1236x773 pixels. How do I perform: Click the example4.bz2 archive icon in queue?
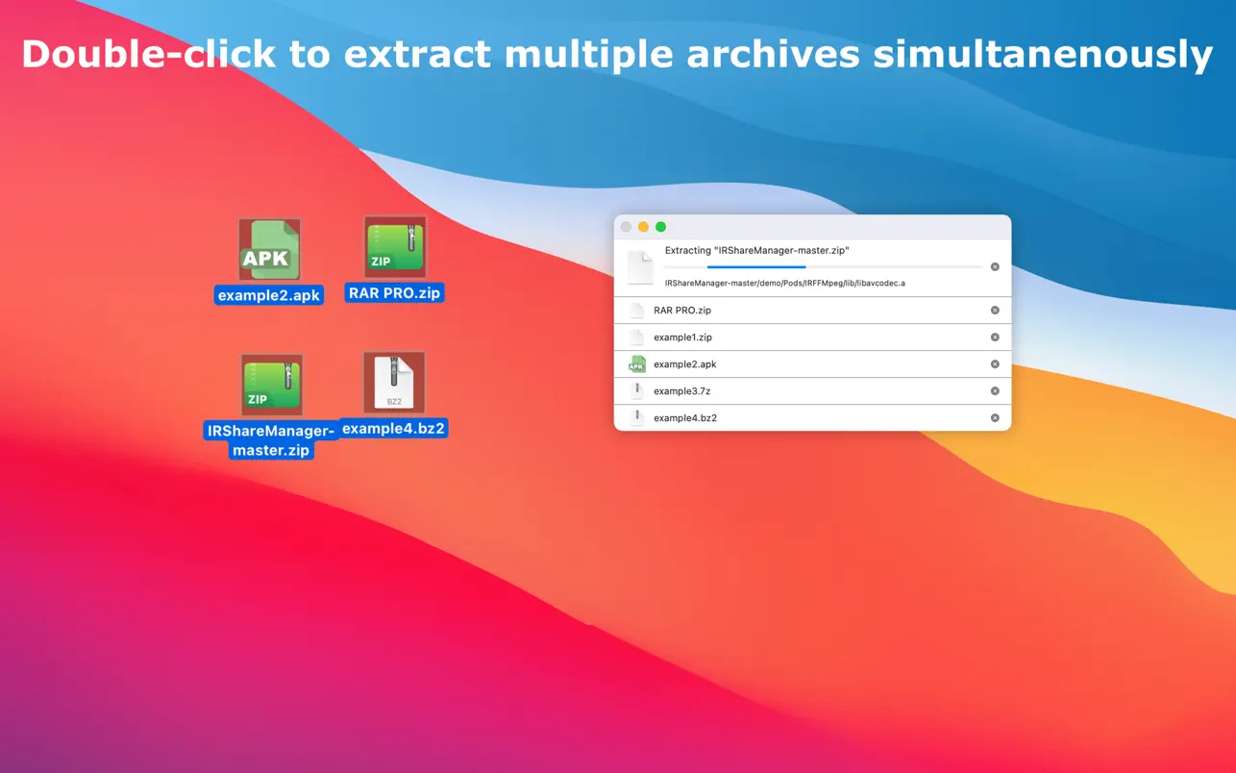pos(636,418)
